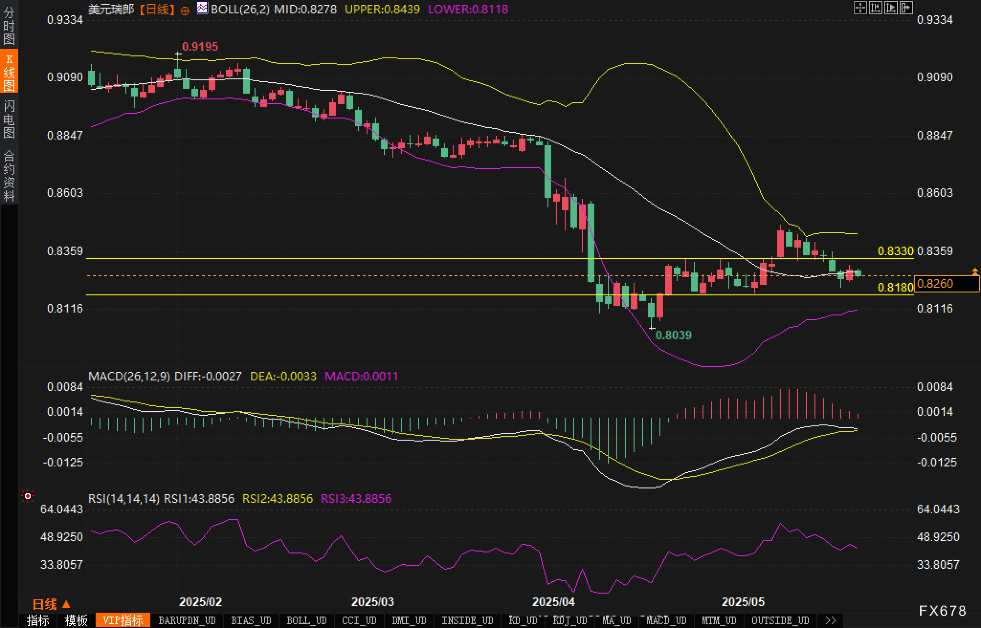This screenshot has width=981, height=628.
Task: Expand more indicators with the >> arrow
Action: [831, 620]
